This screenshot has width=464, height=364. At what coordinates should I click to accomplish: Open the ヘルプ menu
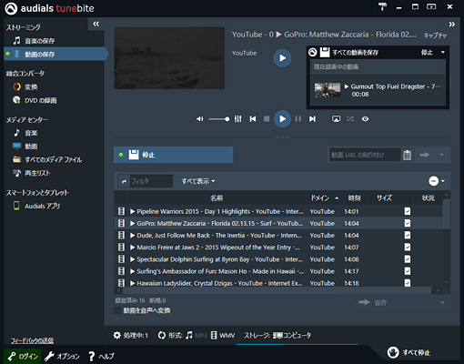click(x=101, y=356)
